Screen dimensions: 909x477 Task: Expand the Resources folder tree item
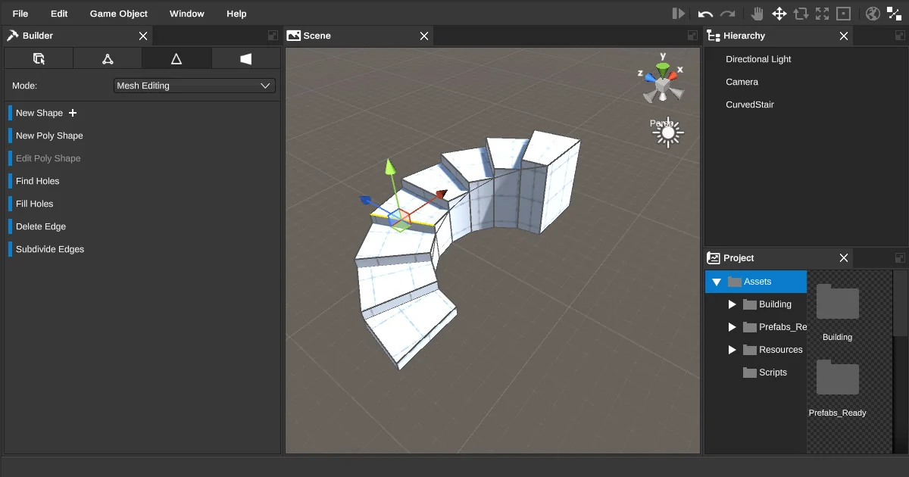732,350
